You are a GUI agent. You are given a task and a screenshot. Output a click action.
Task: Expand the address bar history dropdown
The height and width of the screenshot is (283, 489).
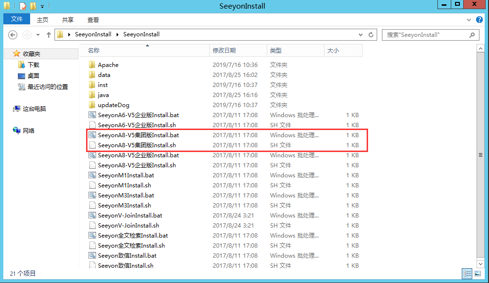tap(360, 34)
